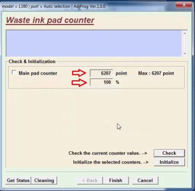Click the Initialize button
Viewport: 195px width, 191px height.
pyautogui.click(x=169, y=162)
